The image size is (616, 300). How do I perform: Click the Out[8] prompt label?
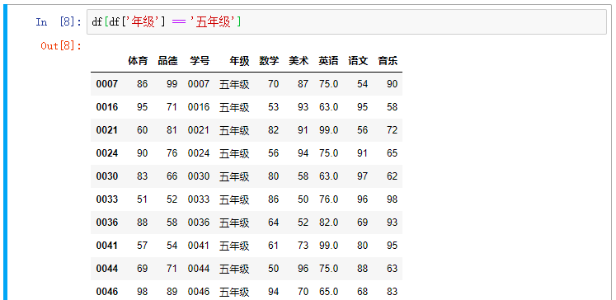[x=61, y=46]
